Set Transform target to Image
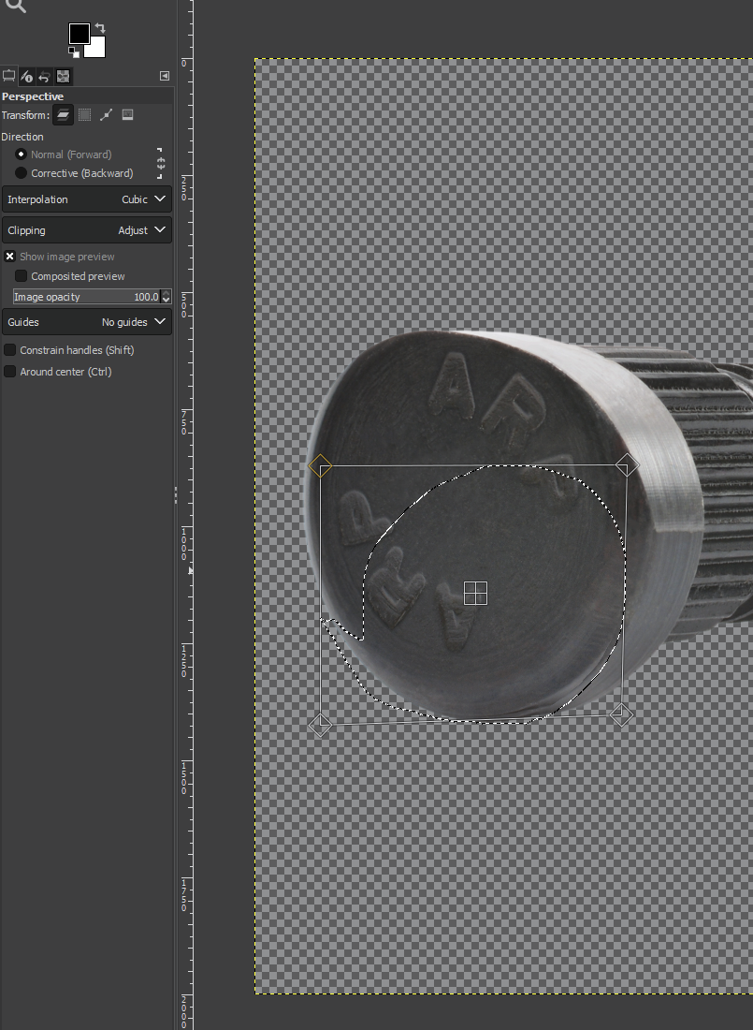 [x=127, y=115]
